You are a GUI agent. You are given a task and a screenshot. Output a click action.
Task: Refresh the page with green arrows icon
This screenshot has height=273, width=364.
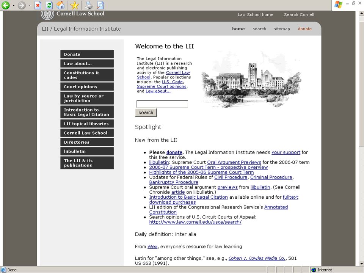tap(49, 5)
